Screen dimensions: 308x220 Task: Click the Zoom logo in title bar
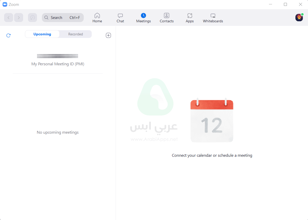coord(5,4)
